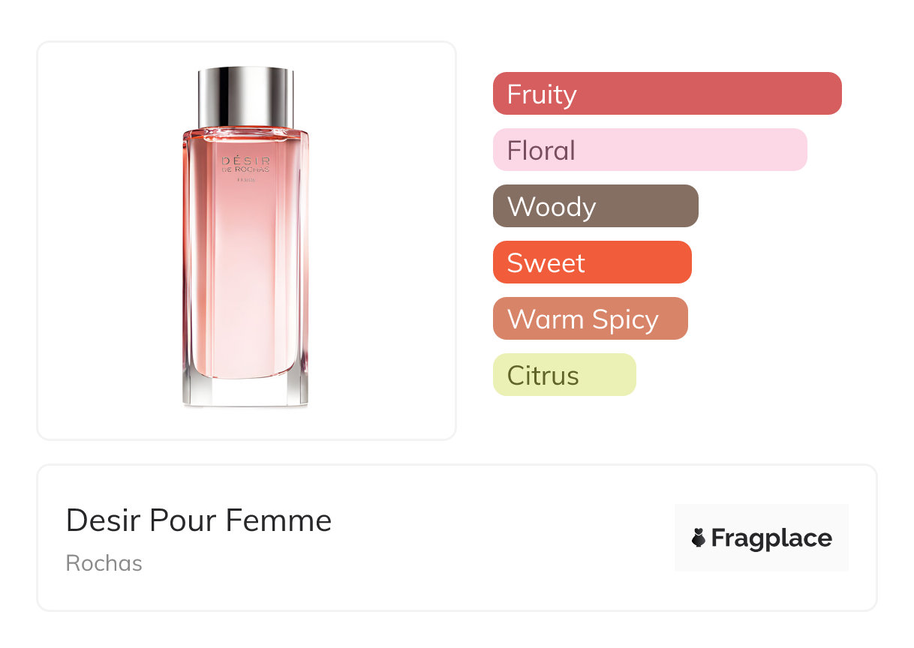The width and height of the screenshot is (914, 648).
Task: Click the "Citrus" text label
Action: pos(543,375)
